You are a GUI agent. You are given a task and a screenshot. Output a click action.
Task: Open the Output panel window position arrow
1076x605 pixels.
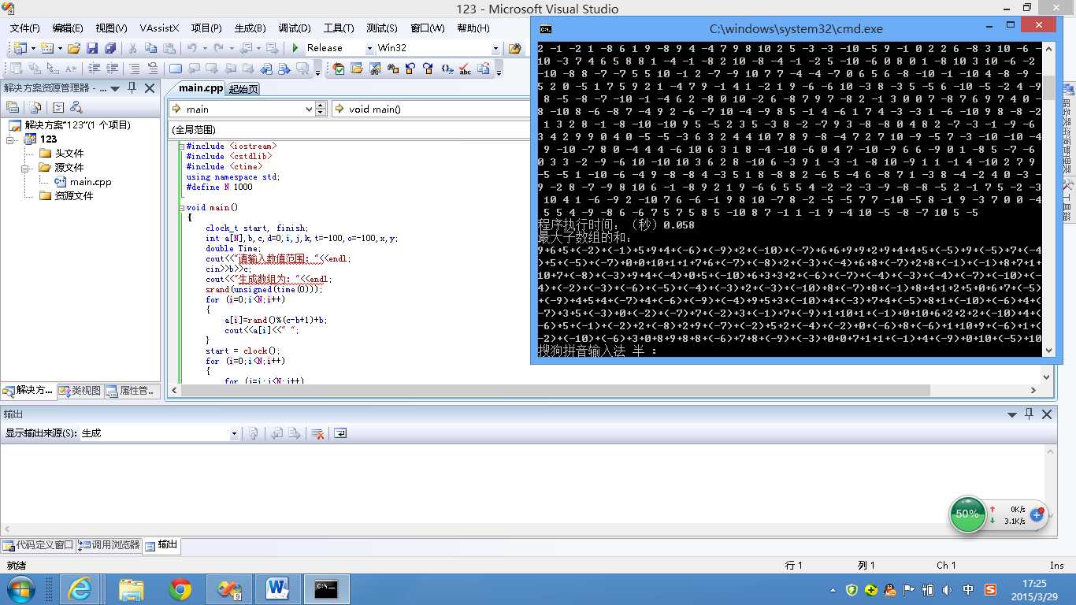click(1013, 414)
